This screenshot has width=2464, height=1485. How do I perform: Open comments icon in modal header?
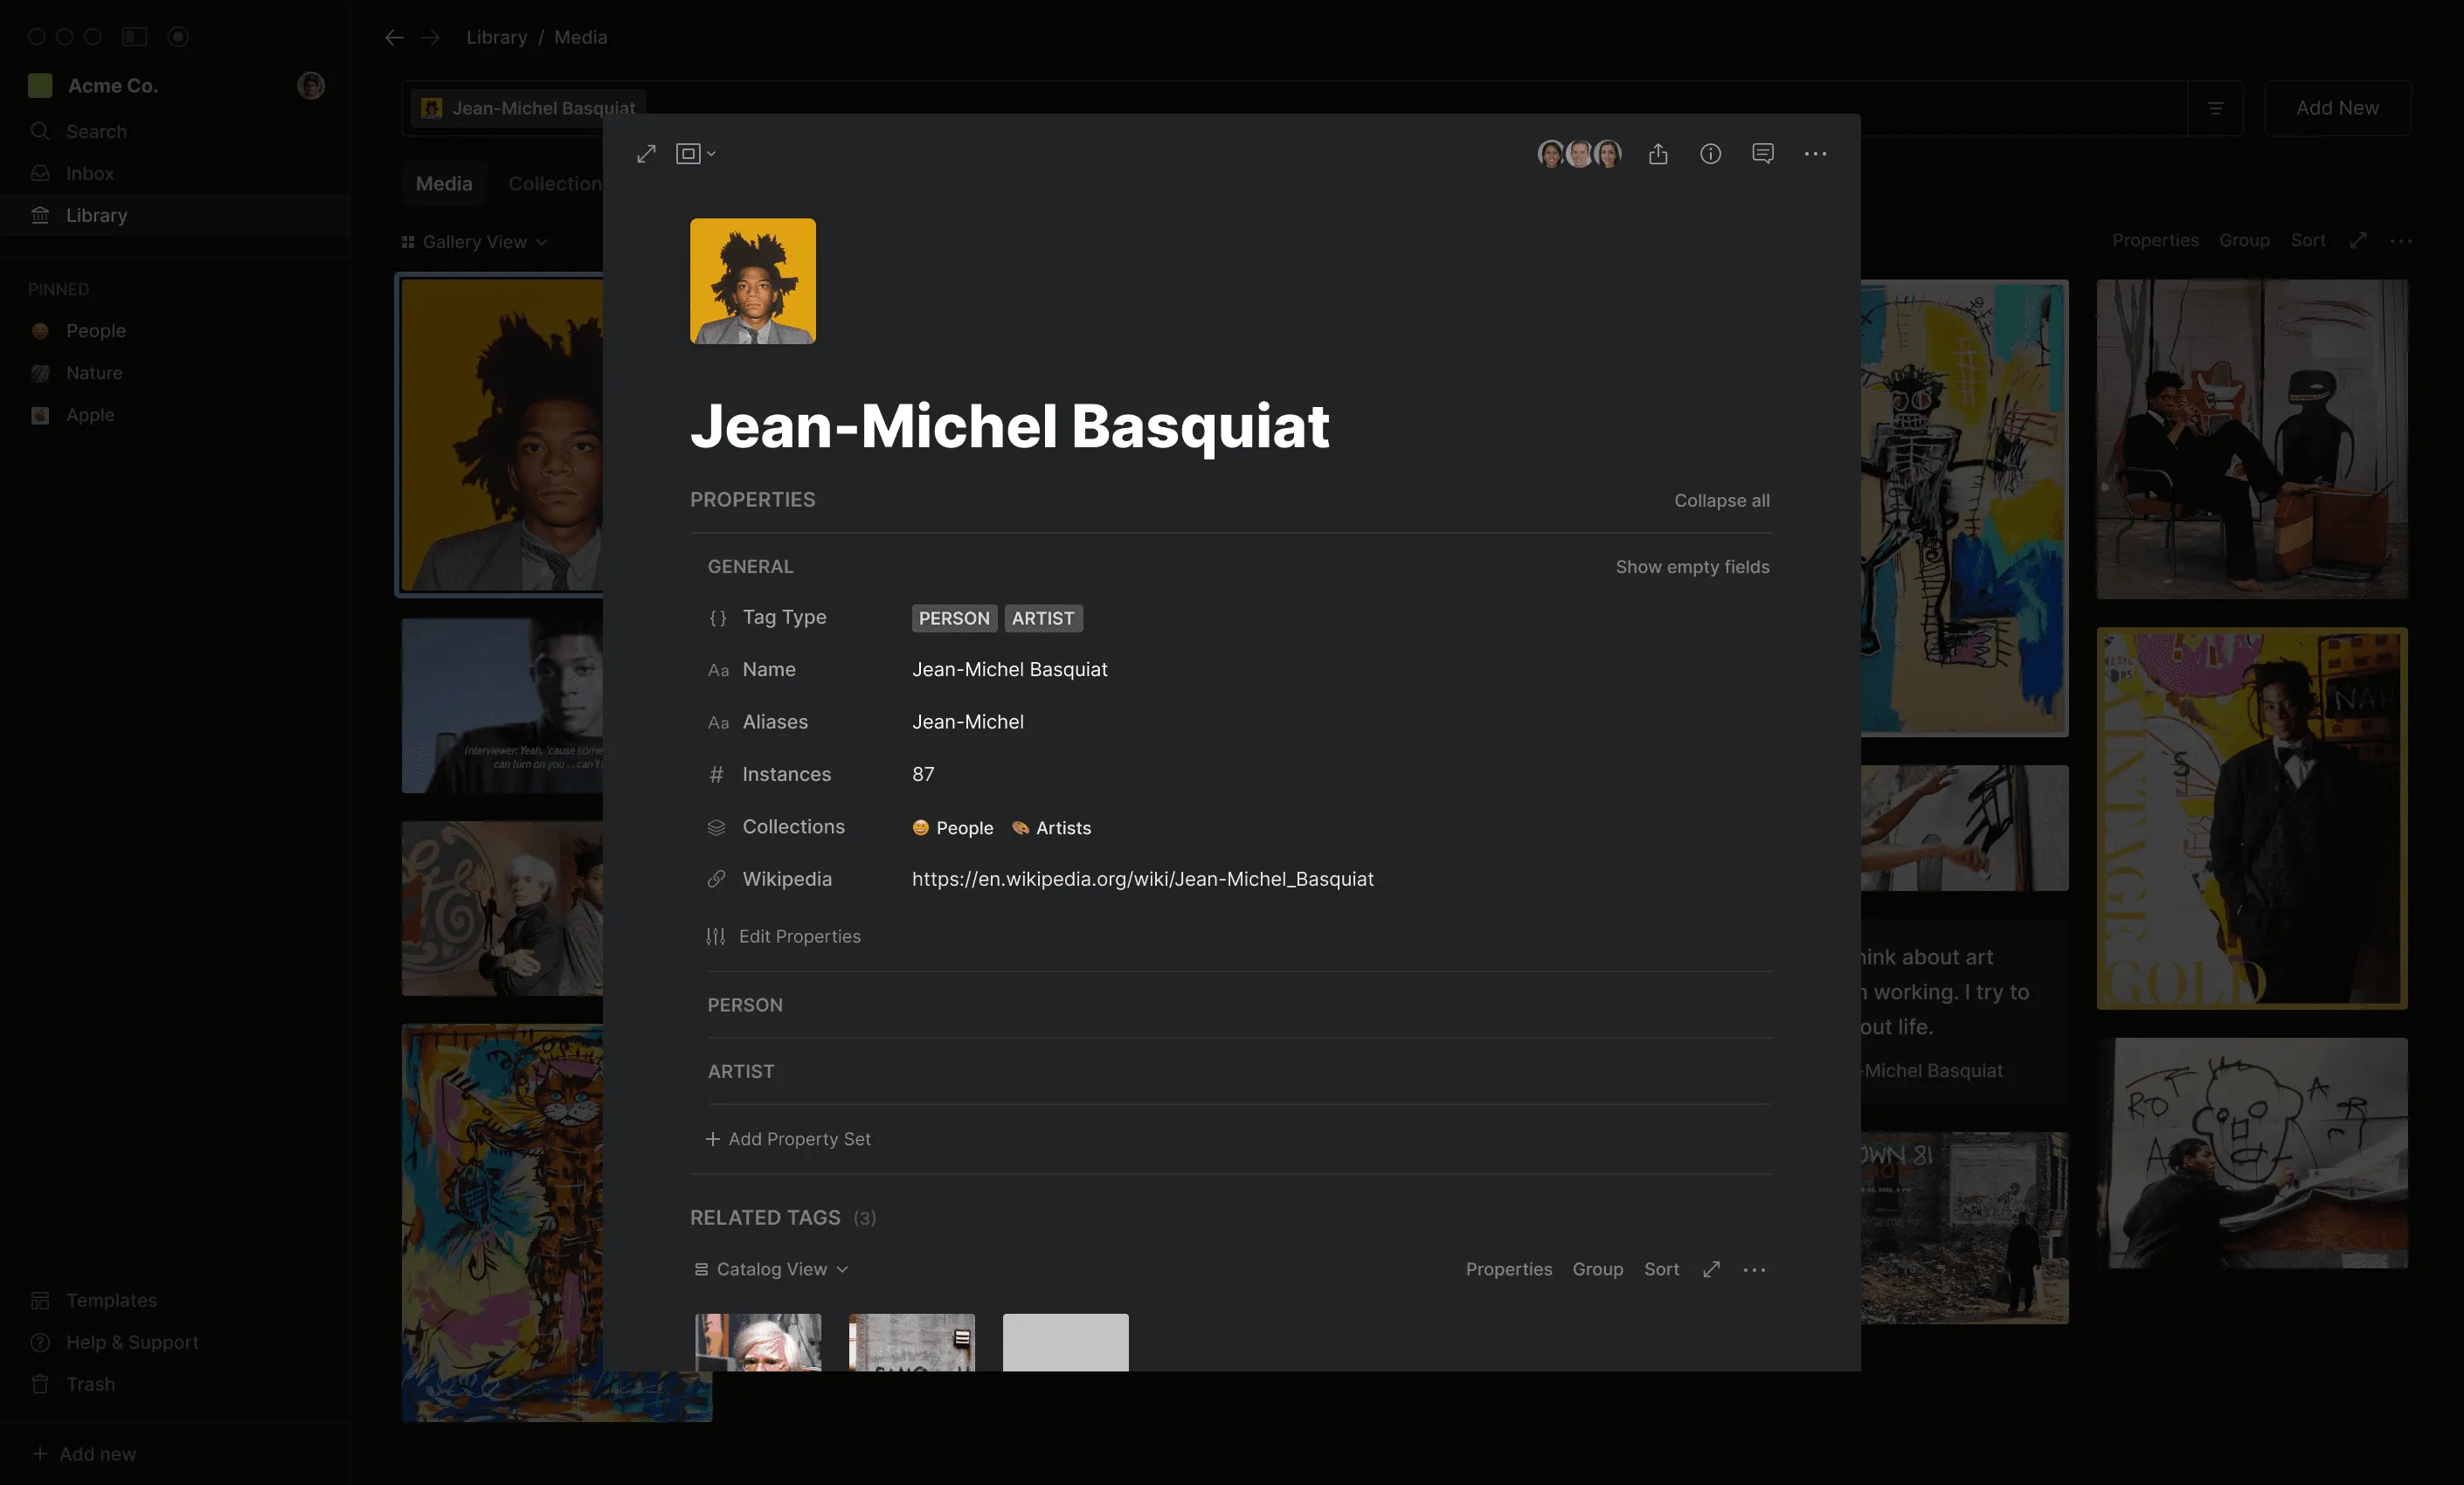pyautogui.click(x=1763, y=154)
